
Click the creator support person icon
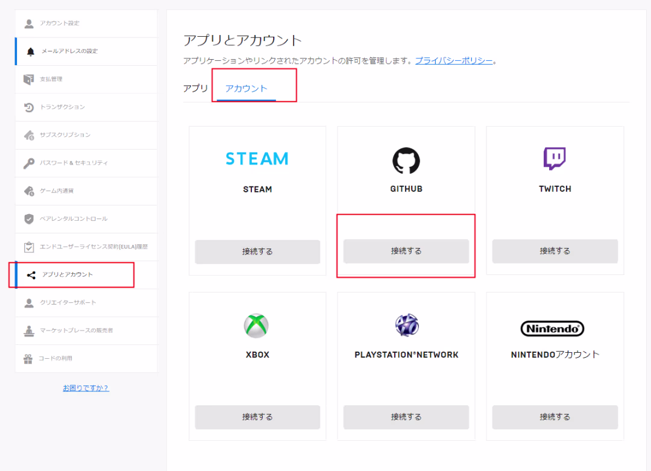click(29, 303)
